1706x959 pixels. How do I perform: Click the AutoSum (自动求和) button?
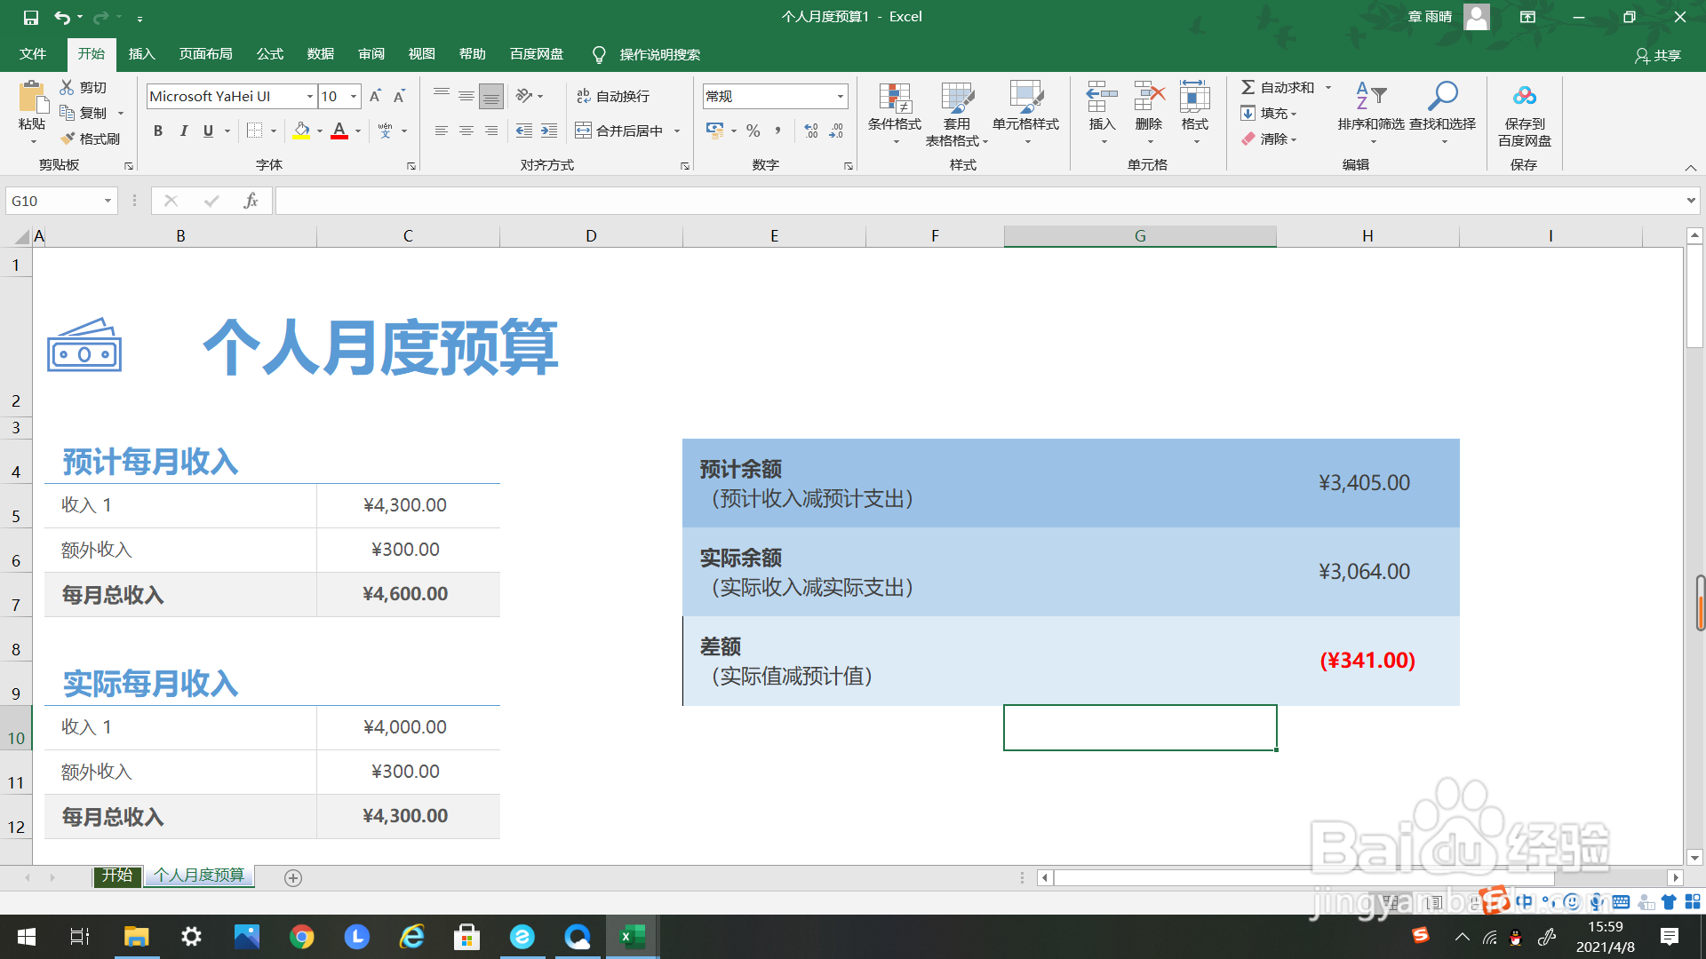1278,87
